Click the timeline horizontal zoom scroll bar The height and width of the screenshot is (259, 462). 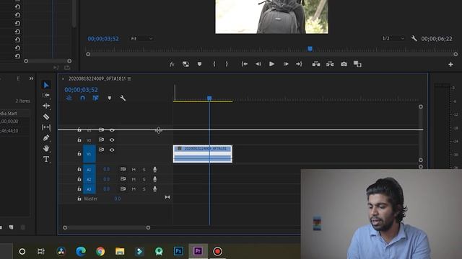pyautogui.click(x=107, y=227)
